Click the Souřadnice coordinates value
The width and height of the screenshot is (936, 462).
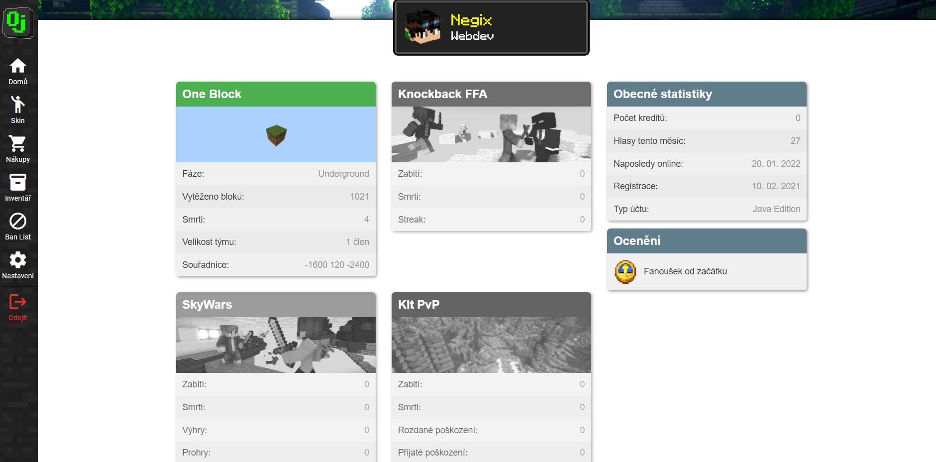[x=337, y=265]
